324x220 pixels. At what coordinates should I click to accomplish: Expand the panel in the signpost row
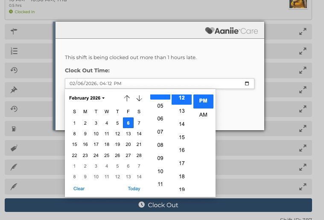click(x=303, y=31)
